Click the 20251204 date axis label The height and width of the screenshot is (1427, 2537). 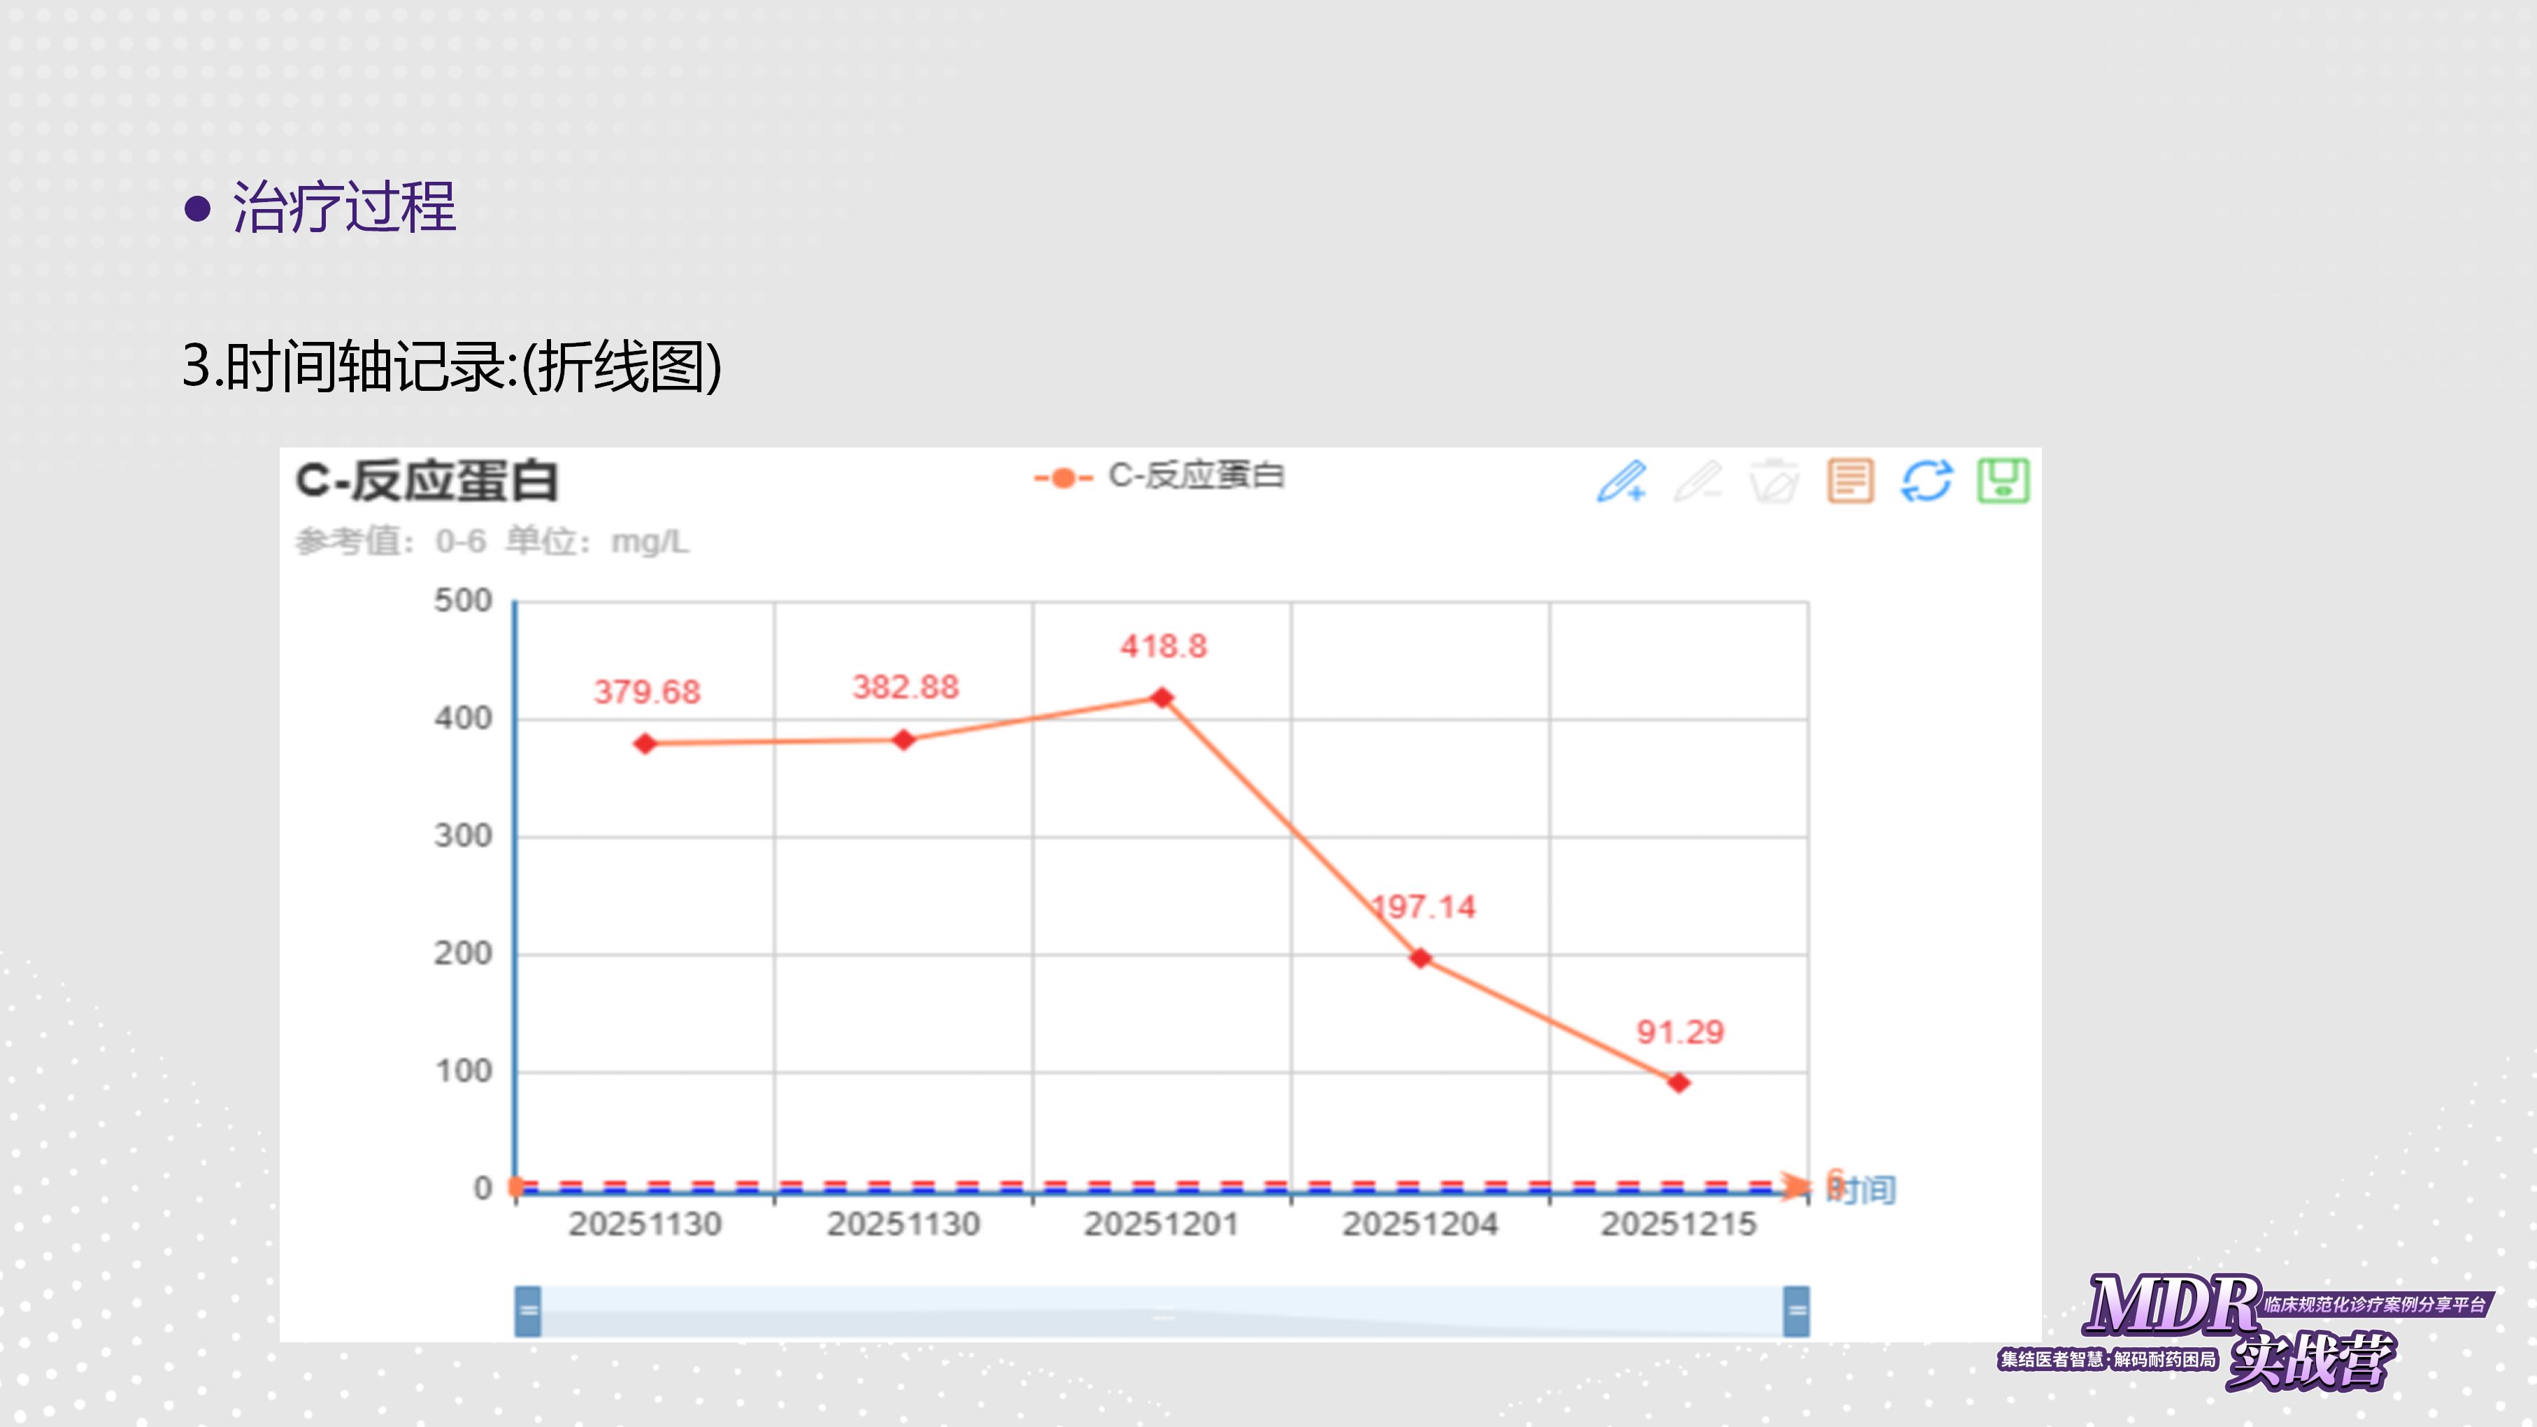point(1420,1224)
